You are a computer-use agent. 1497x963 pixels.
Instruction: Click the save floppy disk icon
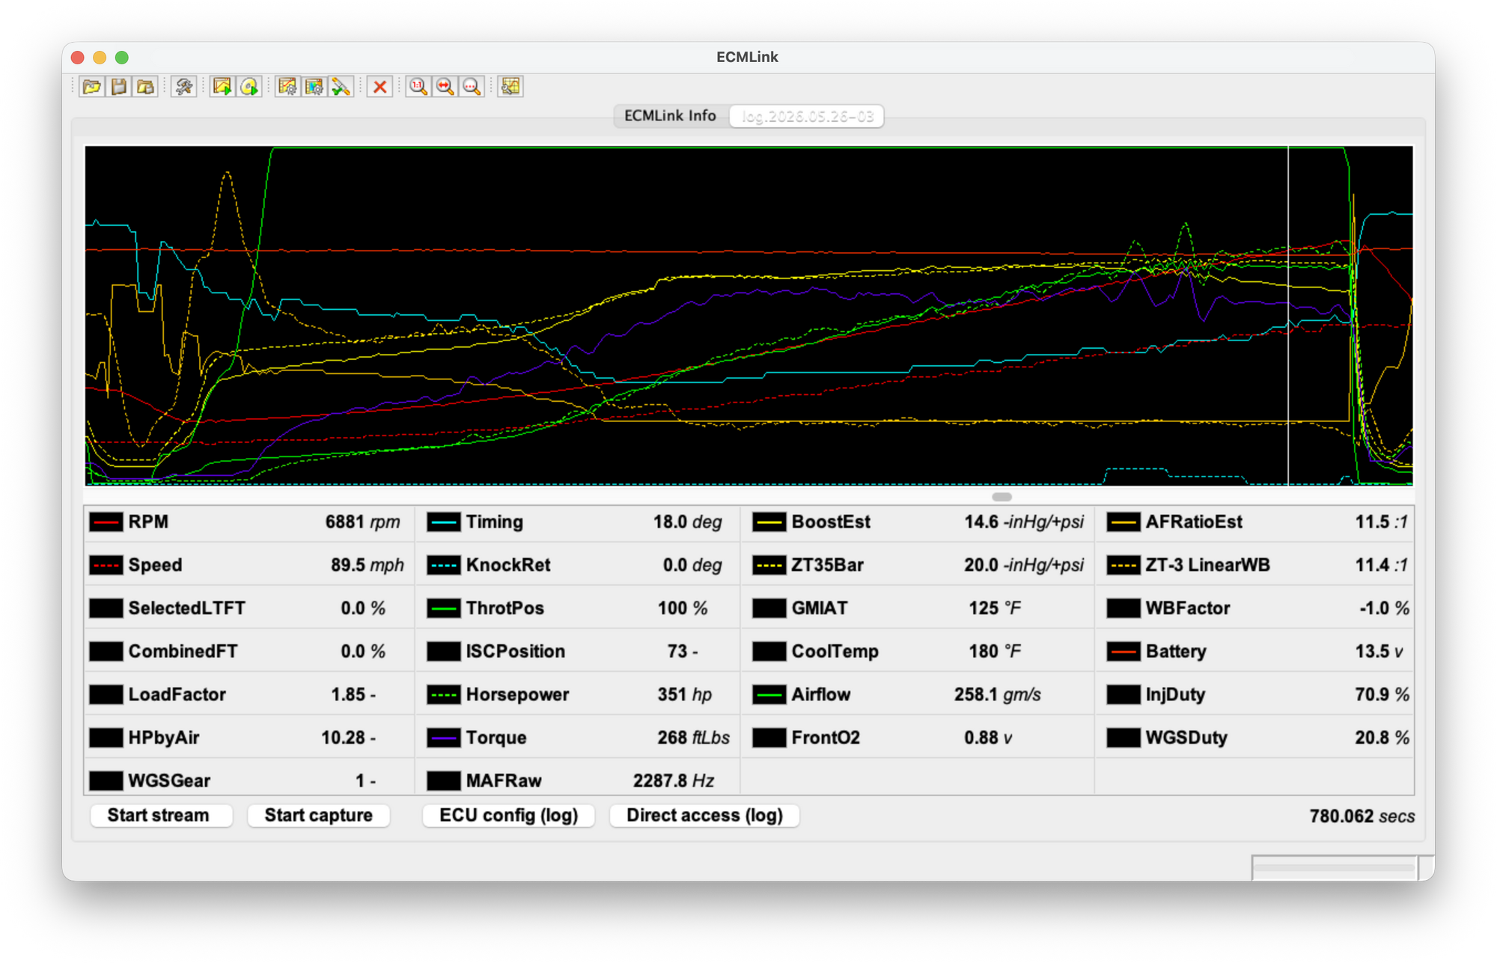(x=119, y=87)
